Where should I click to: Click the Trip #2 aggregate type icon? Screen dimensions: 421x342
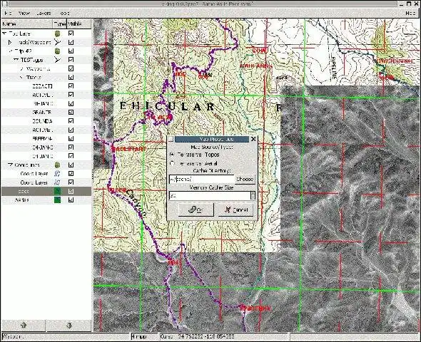pos(57,51)
